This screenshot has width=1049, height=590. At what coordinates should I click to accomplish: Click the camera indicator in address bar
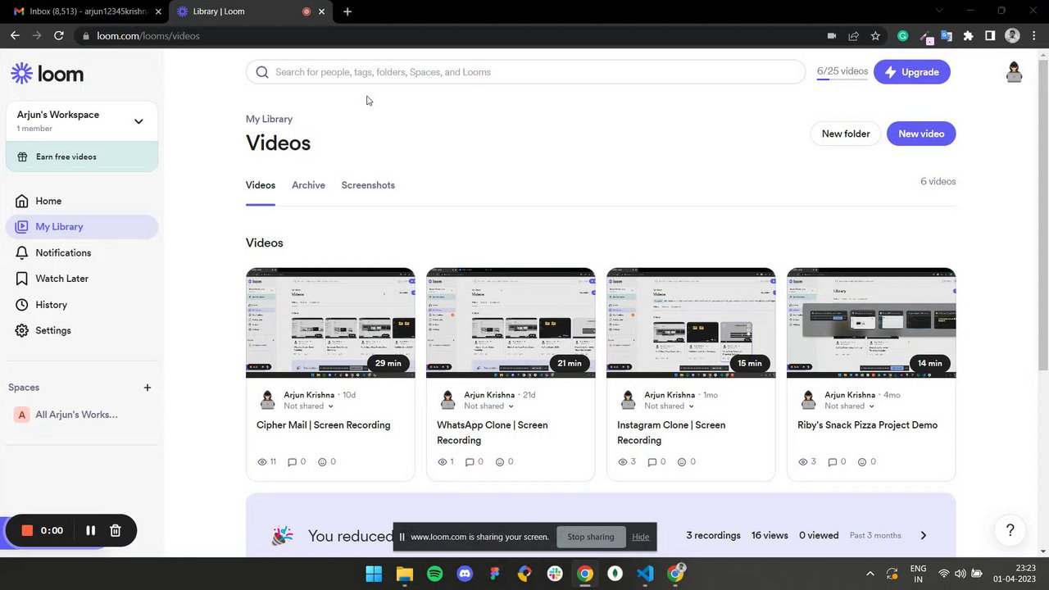tap(831, 36)
